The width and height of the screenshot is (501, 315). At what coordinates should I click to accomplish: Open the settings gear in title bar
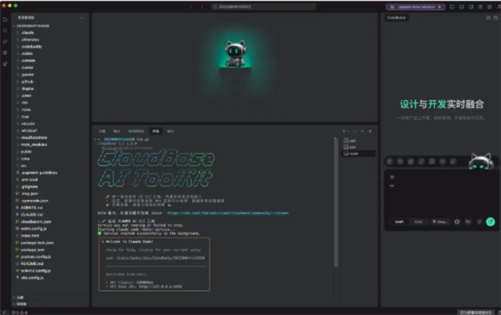(x=480, y=7)
